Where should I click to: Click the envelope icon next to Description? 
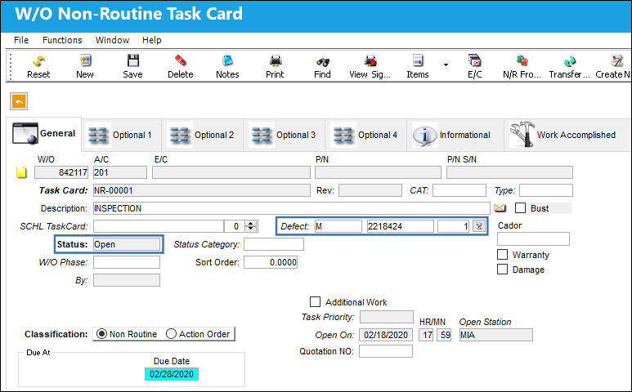[500, 208]
